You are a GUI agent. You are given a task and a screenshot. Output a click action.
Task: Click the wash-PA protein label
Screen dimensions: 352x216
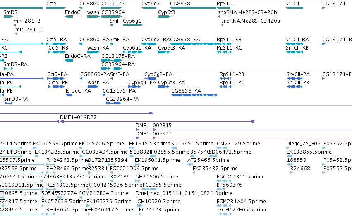[x=98, y=83]
